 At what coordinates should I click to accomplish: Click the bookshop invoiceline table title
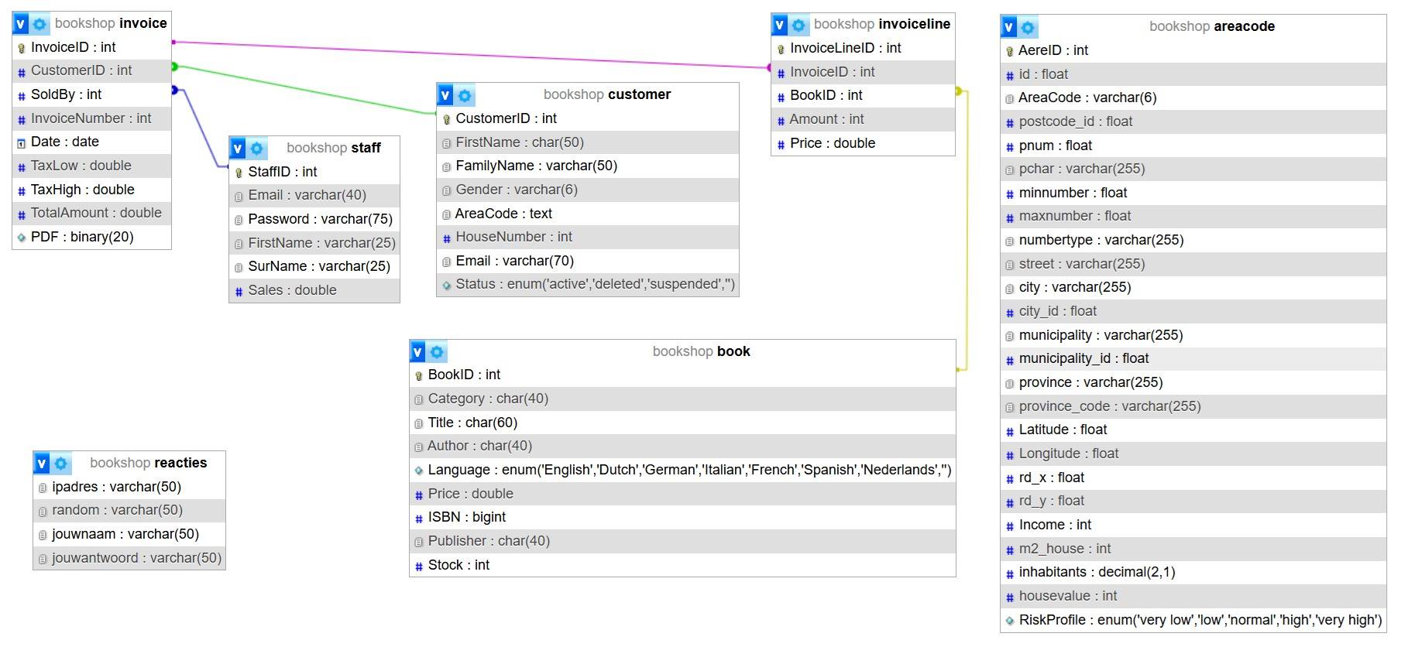[x=881, y=24]
